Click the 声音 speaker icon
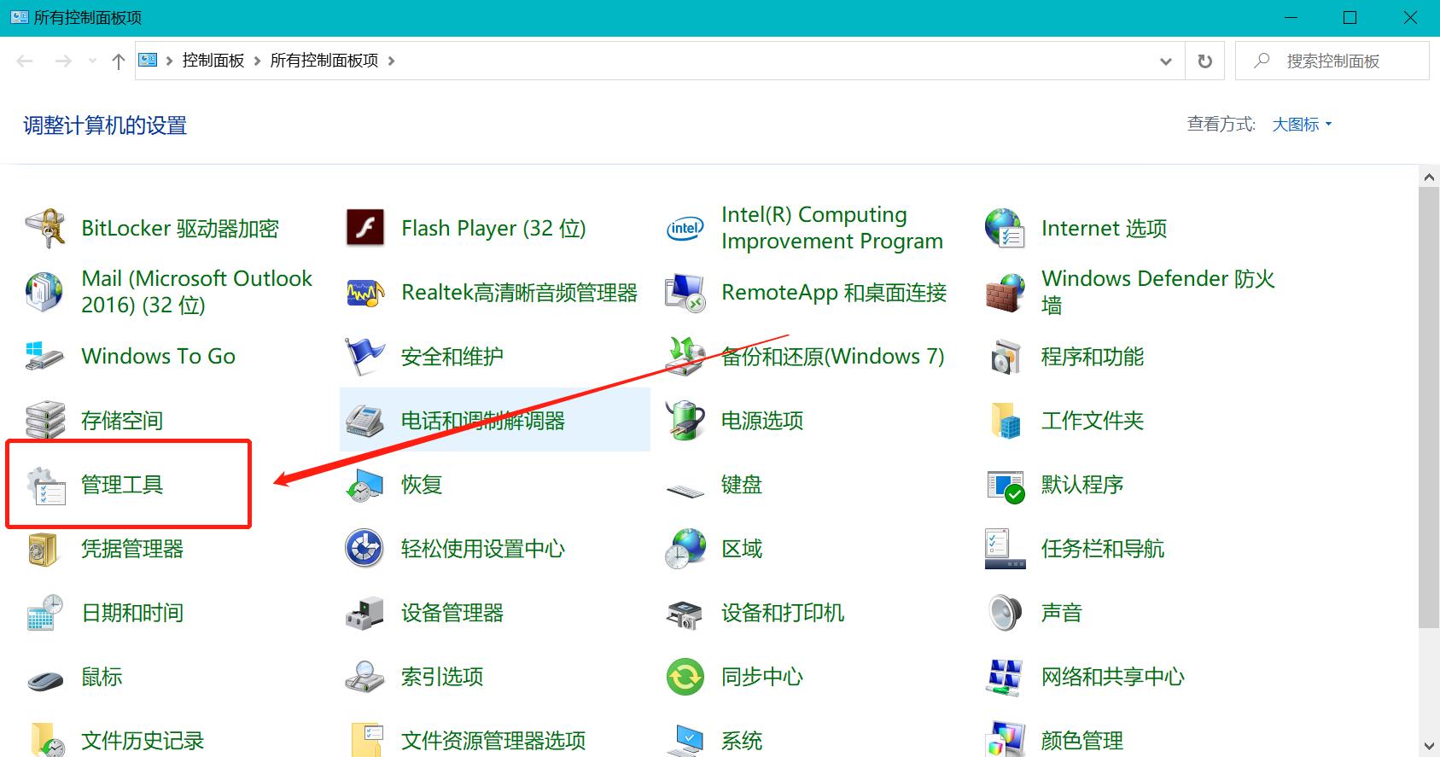Screen dimensions: 1440x757 1005,613
